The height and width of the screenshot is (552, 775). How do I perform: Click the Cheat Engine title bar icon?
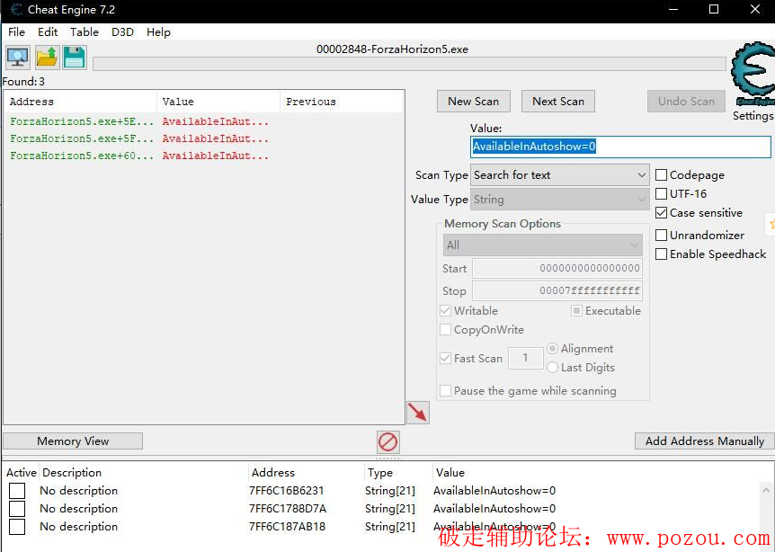pyautogui.click(x=15, y=10)
